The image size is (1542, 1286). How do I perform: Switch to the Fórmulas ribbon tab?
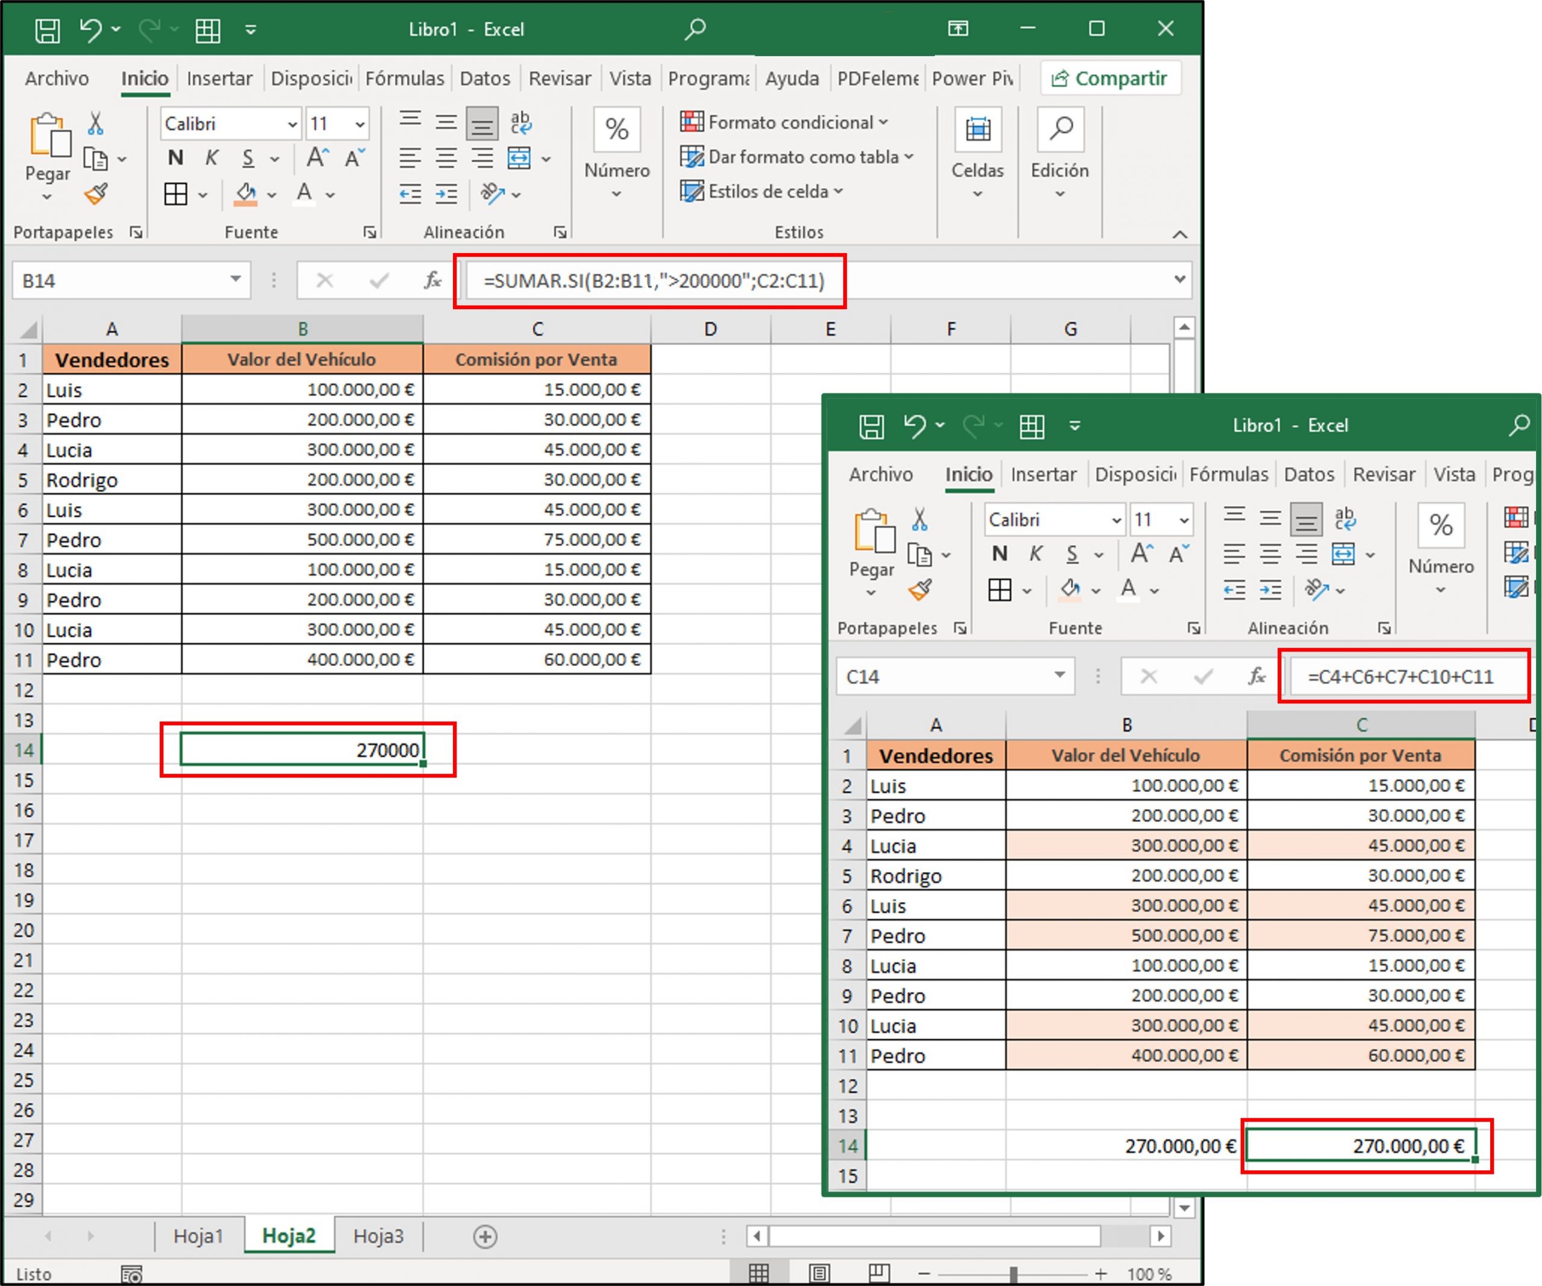click(x=405, y=78)
